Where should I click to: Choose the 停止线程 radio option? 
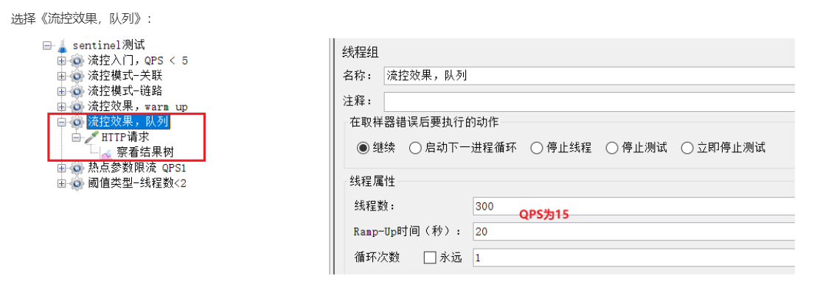[537, 148]
